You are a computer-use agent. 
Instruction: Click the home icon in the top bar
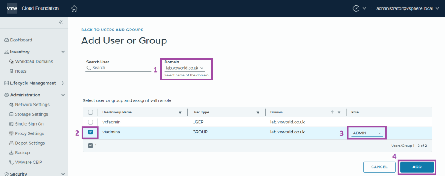(x=74, y=9)
